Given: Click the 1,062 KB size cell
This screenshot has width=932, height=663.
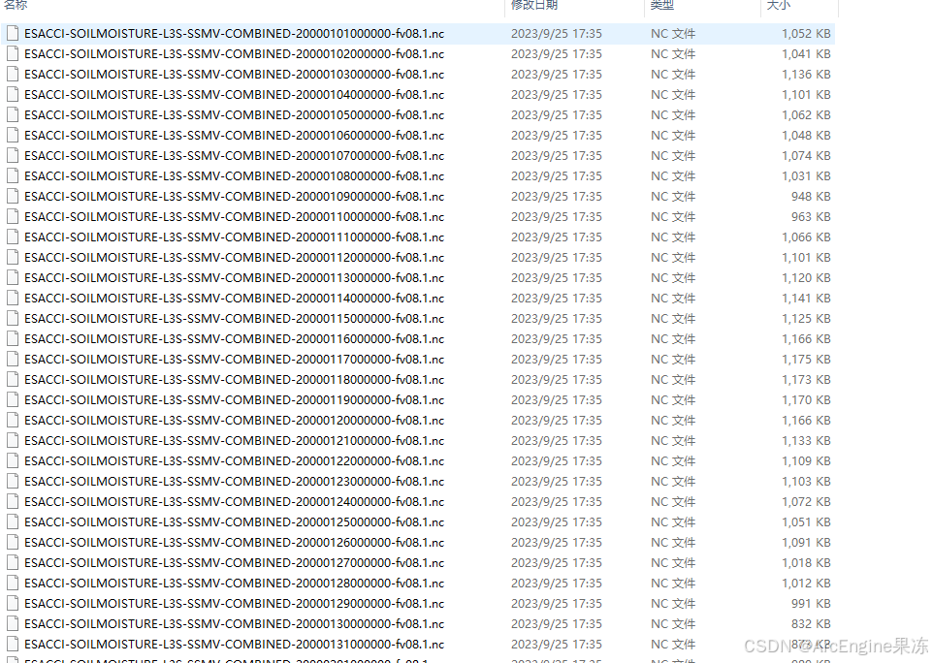Looking at the screenshot, I should point(806,115).
